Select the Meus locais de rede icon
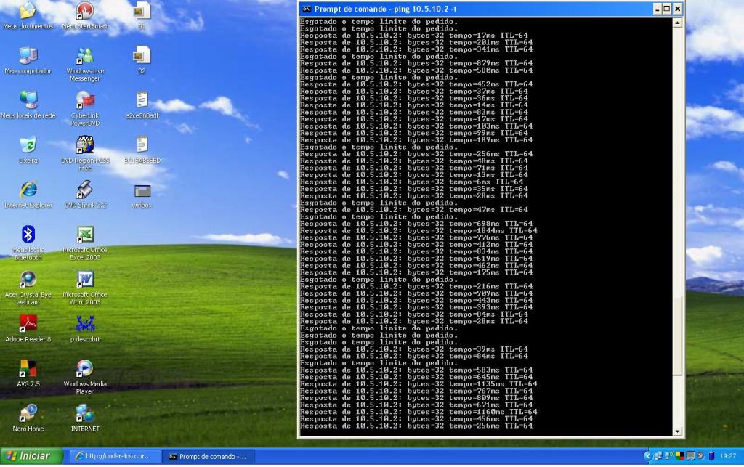 click(x=28, y=105)
